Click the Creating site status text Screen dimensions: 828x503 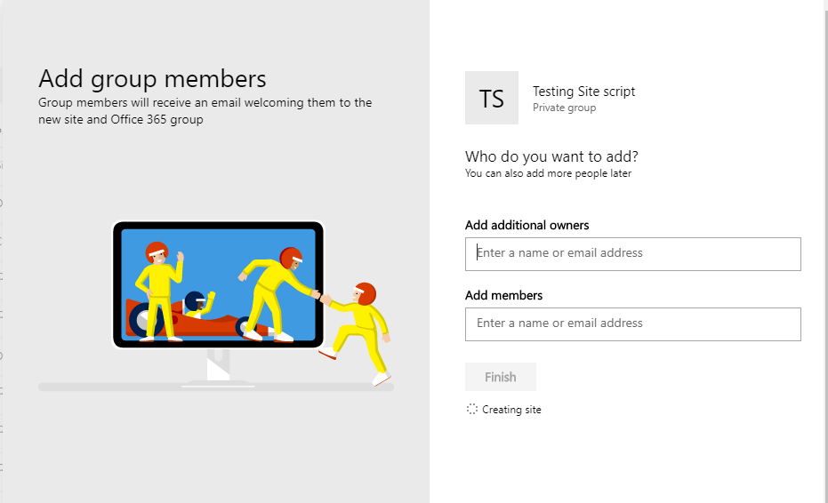(x=511, y=410)
